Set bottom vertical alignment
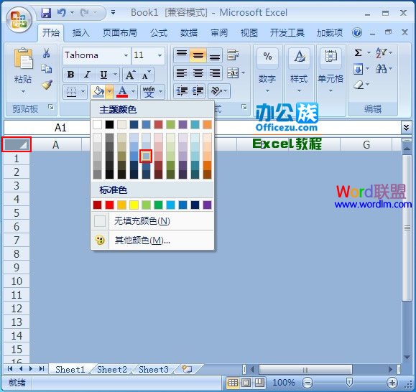Viewport: 416px width, 392px height. pyautogui.click(x=215, y=55)
